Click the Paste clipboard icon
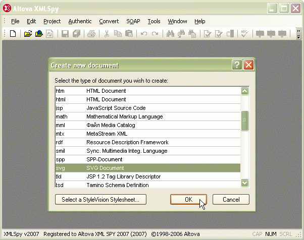The height and width of the screenshot is (240, 304). [129, 34]
